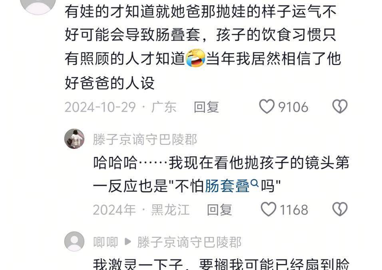Open the replied-to name 滕子京谪守巴陵郡 after the arrow
The height and width of the screenshot is (270, 382).
[189, 242]
